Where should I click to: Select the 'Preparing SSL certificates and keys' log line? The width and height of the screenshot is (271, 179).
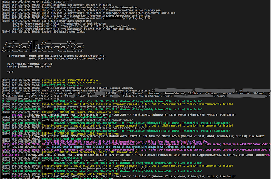pos(72,8)
